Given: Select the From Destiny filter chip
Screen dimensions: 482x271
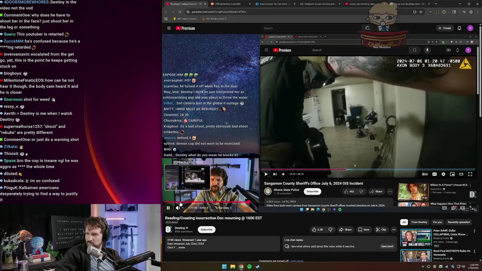Looking at the screenshot, I should pyautogui.click(x=419, y=222).
